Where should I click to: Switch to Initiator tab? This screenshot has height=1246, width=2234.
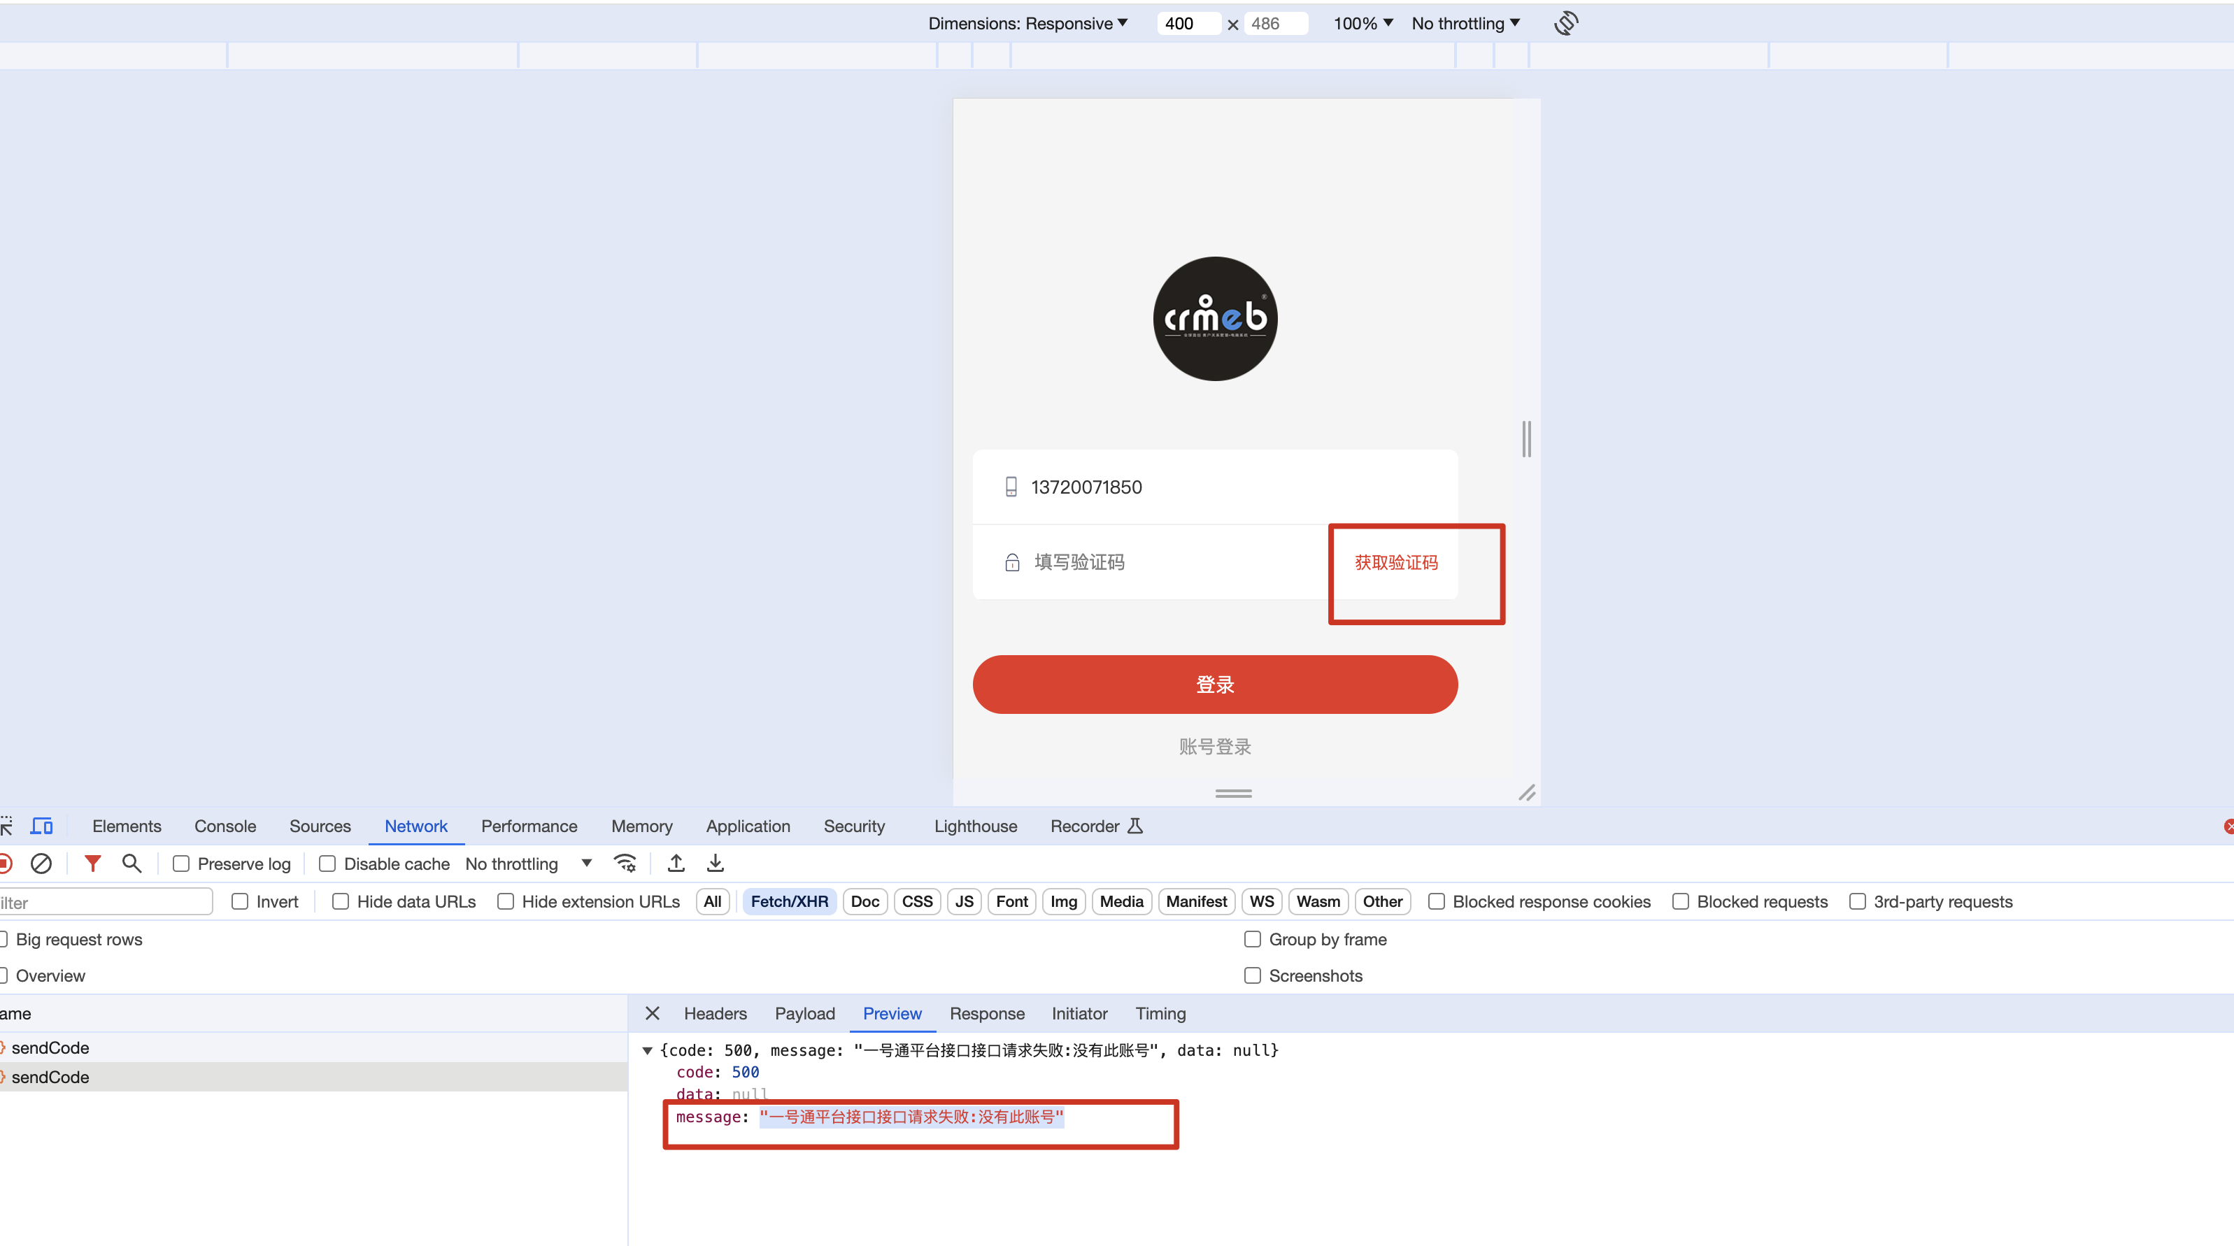(1080, 1012)
